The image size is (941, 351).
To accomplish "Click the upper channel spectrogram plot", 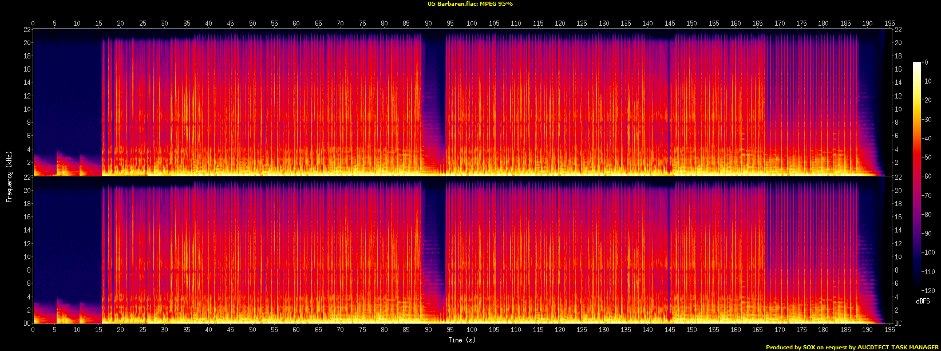I will click(x=462, y=102).
